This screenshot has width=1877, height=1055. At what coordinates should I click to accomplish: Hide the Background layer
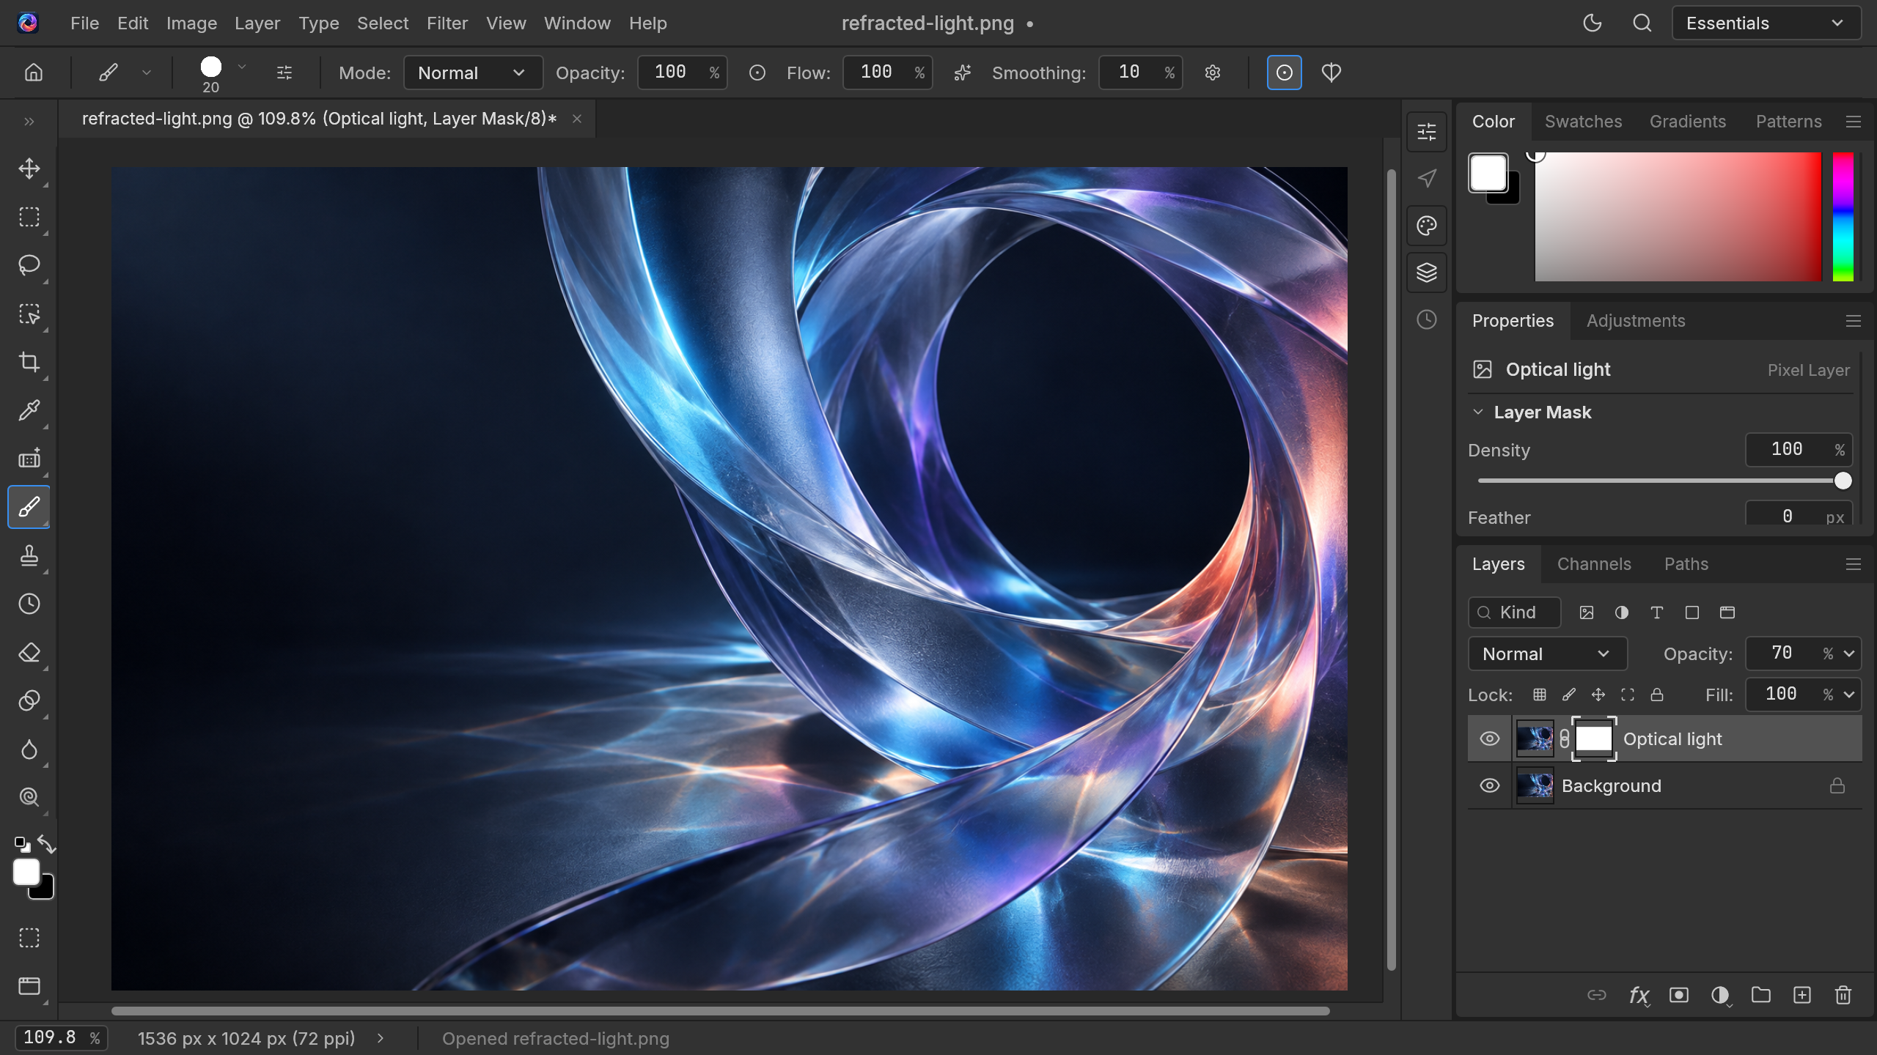click(1490, 785)
